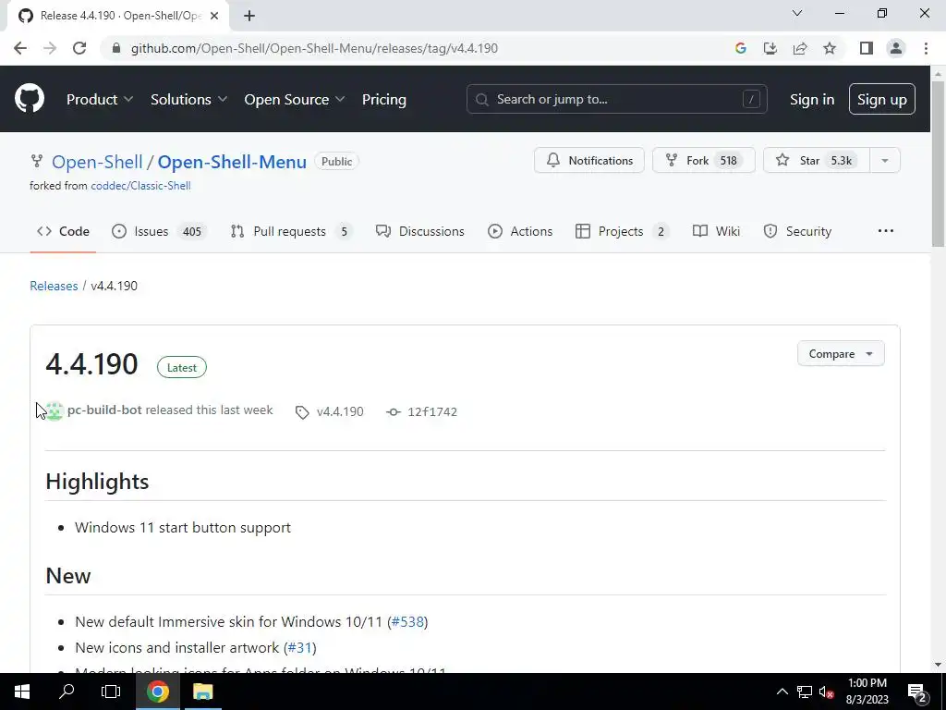This screenshot has height=710, width=946.
Task: Open Task View on taskbar
Action: pyautogui.click(x=111, y=692)
